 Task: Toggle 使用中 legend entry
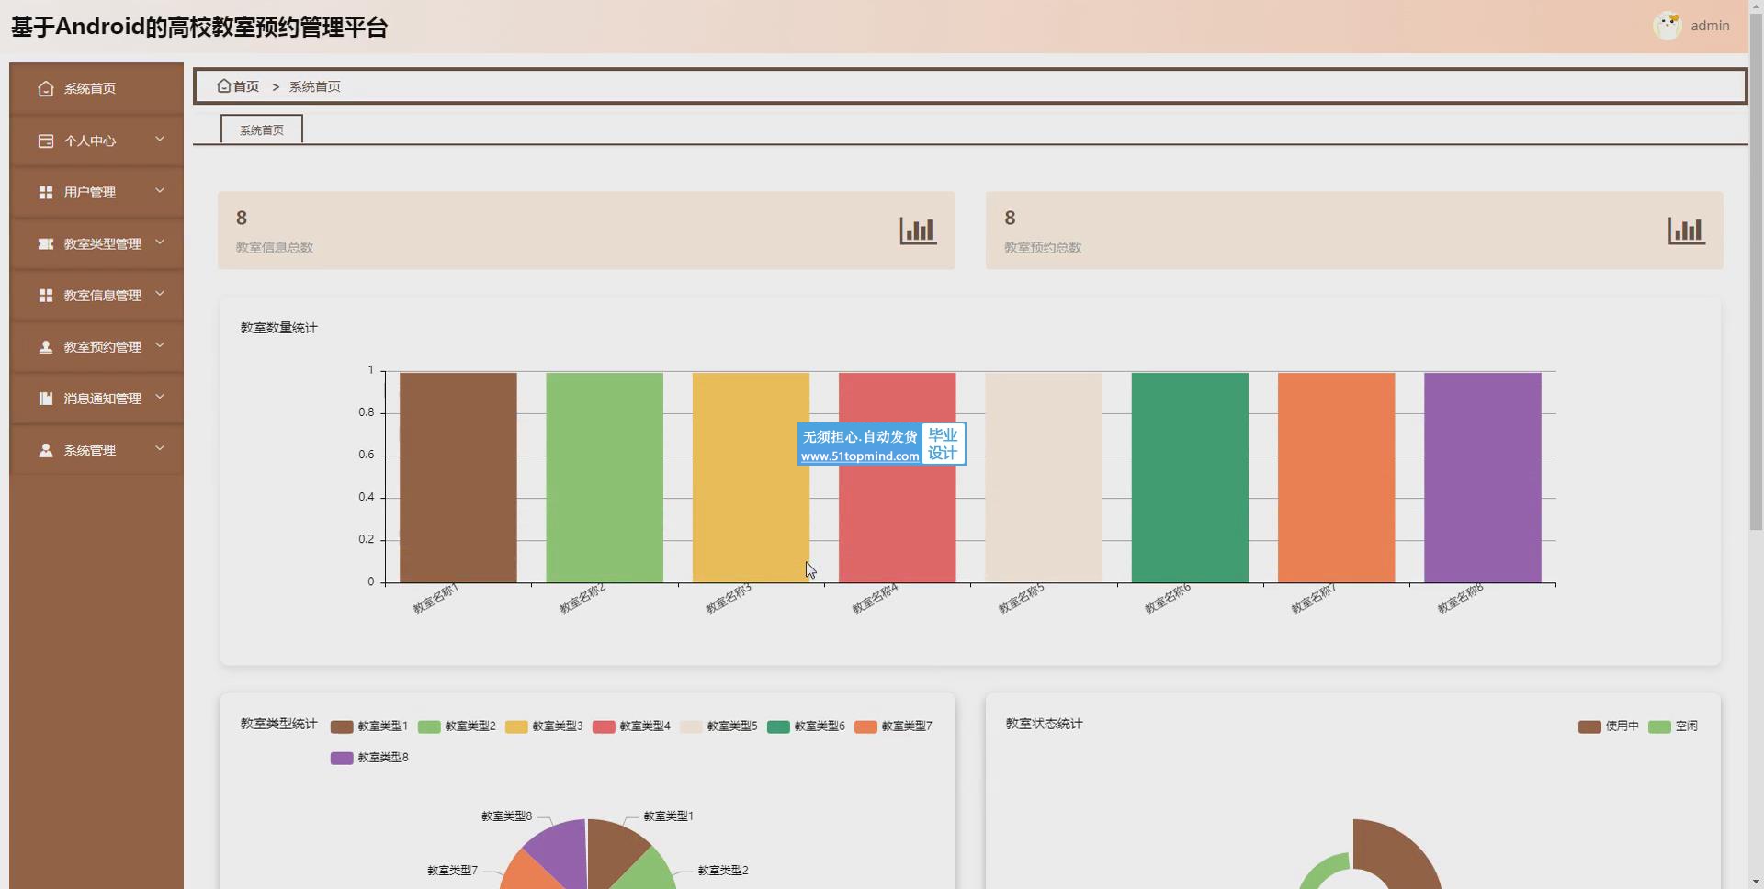tap(1609, 726)
